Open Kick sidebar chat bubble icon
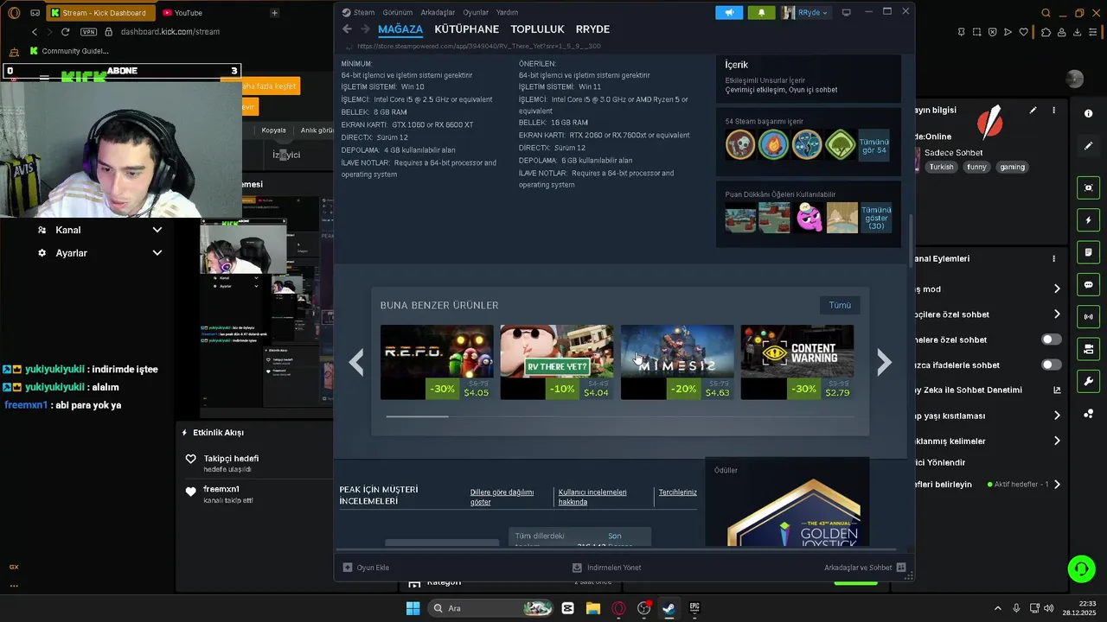This screenshot has height=622, width=1107. 1088,284
